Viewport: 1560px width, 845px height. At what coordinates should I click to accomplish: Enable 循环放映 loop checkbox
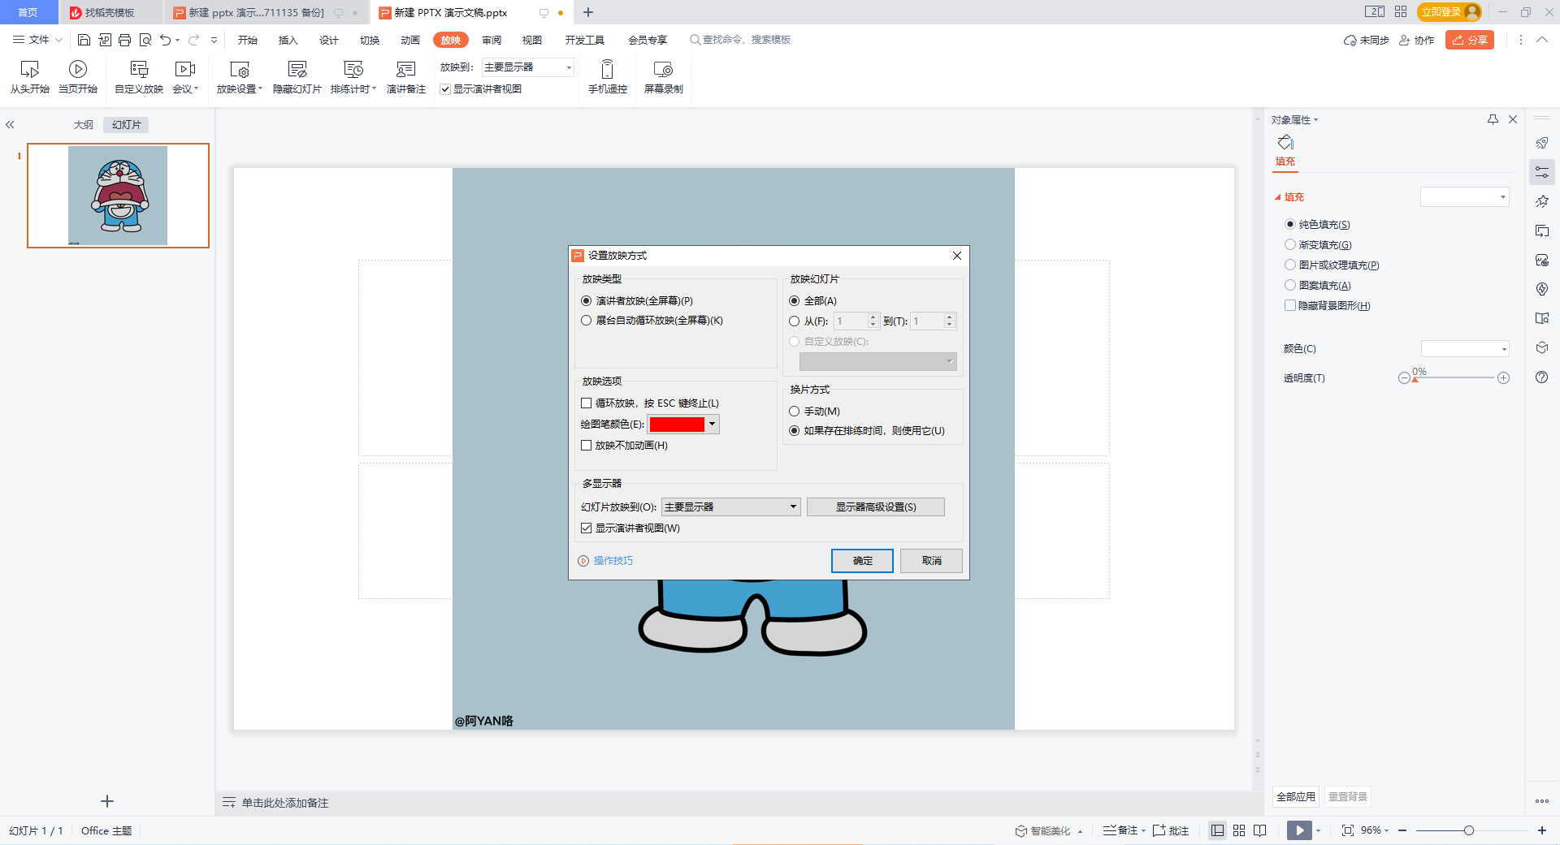(x=586, y=403)
